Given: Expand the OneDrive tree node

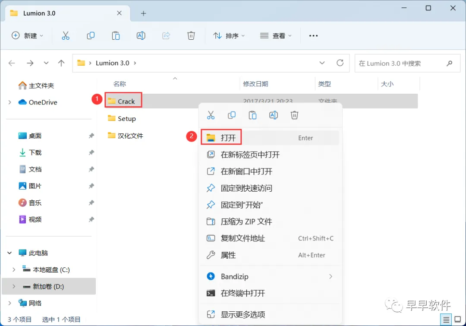Looking at the screenshot, I should click(10, 102).
